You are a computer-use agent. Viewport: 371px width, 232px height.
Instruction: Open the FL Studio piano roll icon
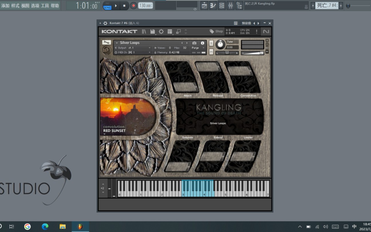(x=213, y=5)
